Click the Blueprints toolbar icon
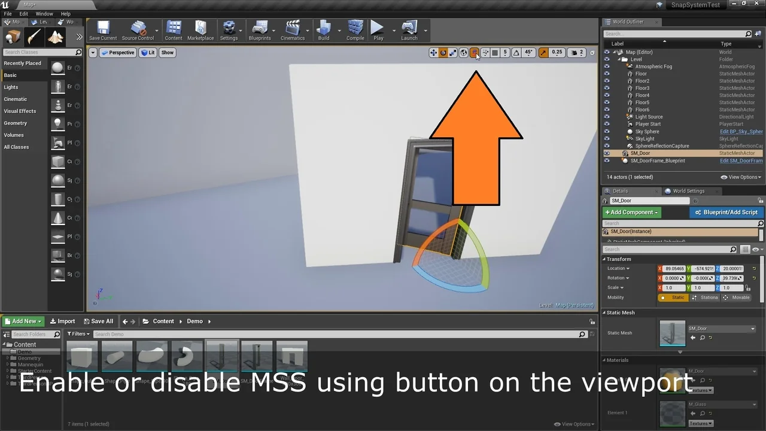This screenshot has height=431, width=766. 260,30
